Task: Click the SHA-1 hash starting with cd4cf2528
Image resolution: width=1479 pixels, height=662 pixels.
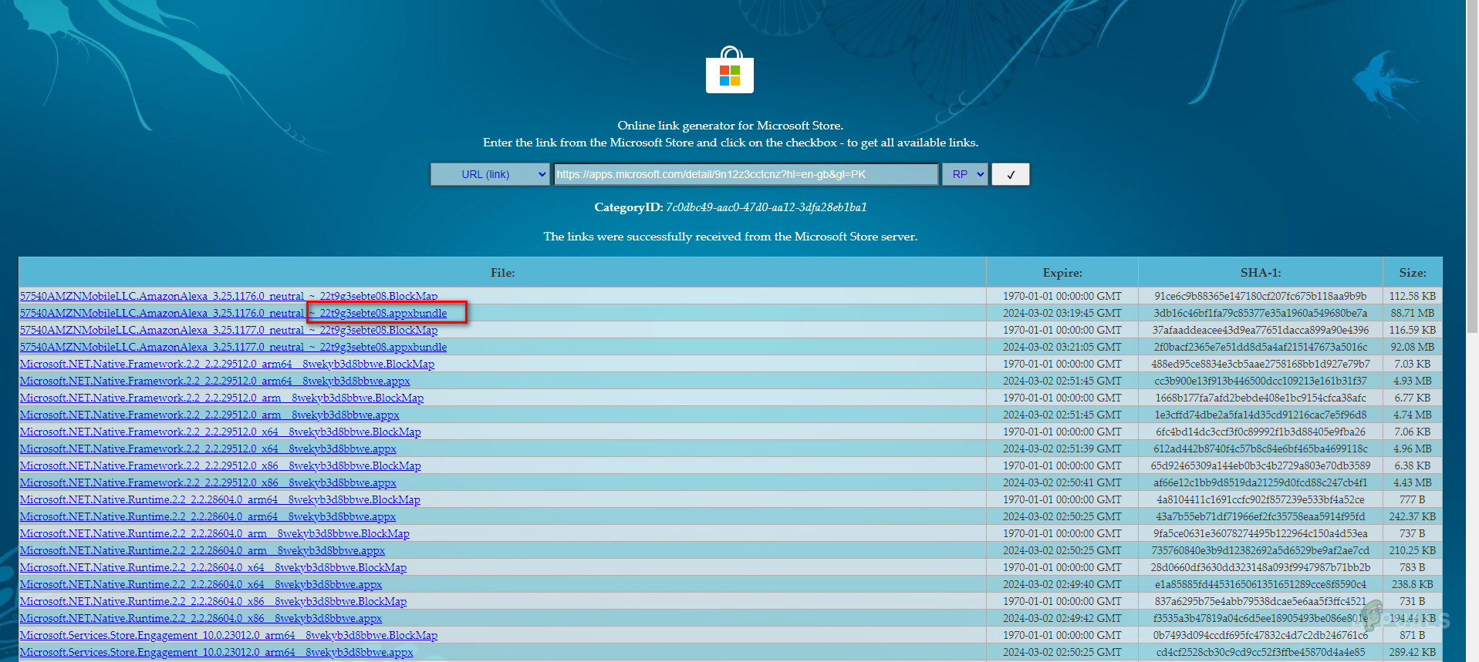Action: (x=1261, y=652)
